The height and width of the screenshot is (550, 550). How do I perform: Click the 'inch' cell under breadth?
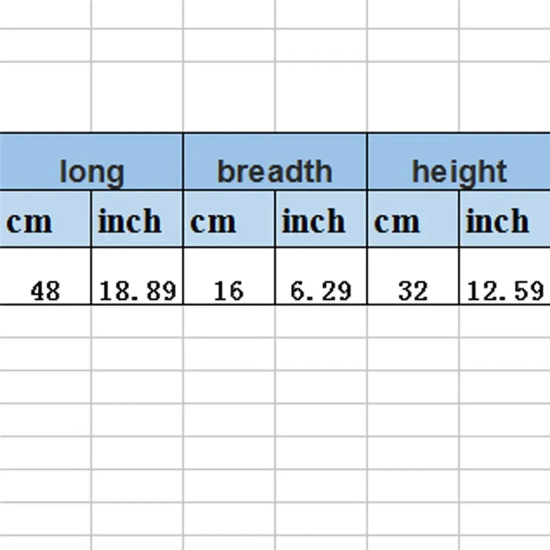click(321, 219)
